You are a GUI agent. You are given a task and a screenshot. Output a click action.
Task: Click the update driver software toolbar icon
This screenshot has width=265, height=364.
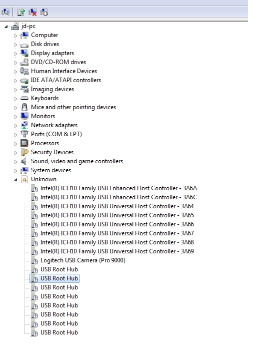(x=21, y=12)
